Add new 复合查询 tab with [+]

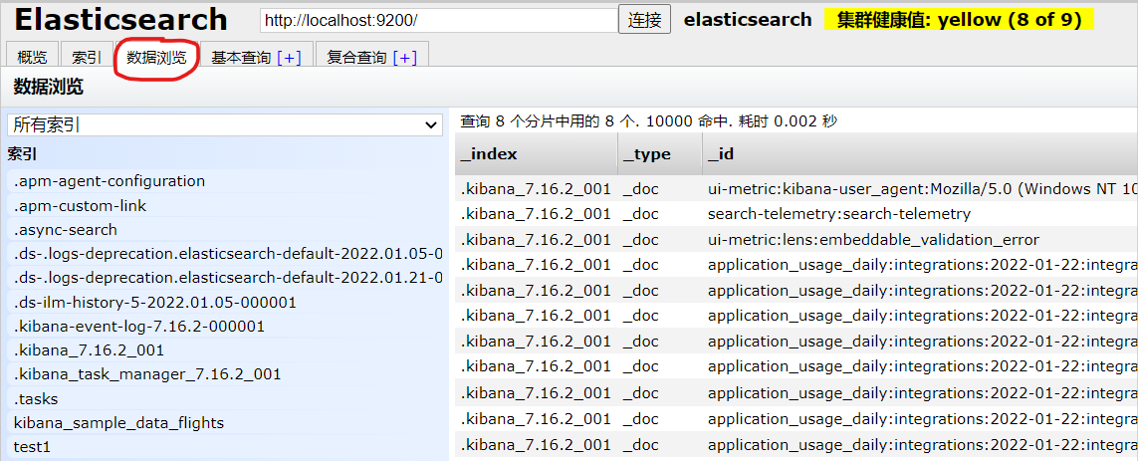405,58
